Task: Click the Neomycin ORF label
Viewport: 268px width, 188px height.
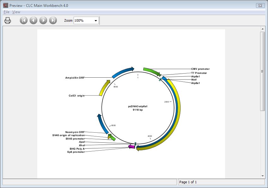Action: click(75, 132)
